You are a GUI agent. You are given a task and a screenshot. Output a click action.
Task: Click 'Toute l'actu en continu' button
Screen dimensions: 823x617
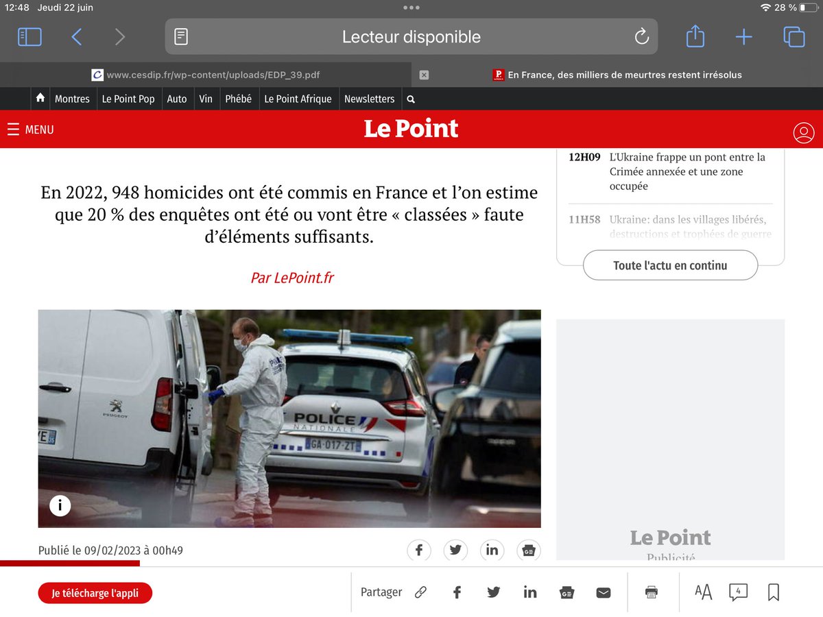coord(670,265)
